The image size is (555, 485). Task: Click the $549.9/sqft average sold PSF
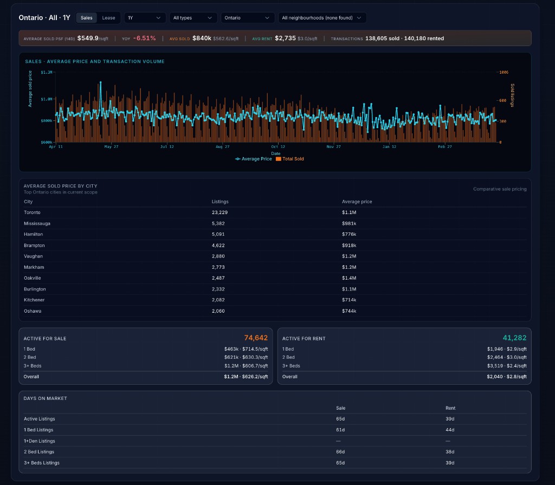point(93,38)
